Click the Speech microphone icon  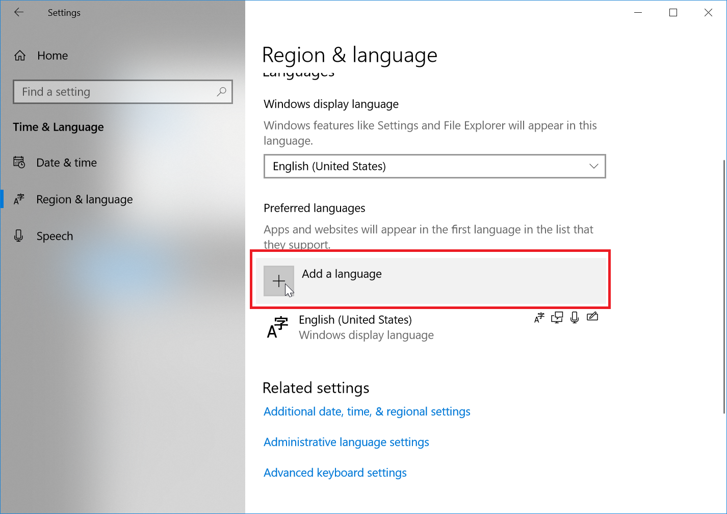click(19, 236)
